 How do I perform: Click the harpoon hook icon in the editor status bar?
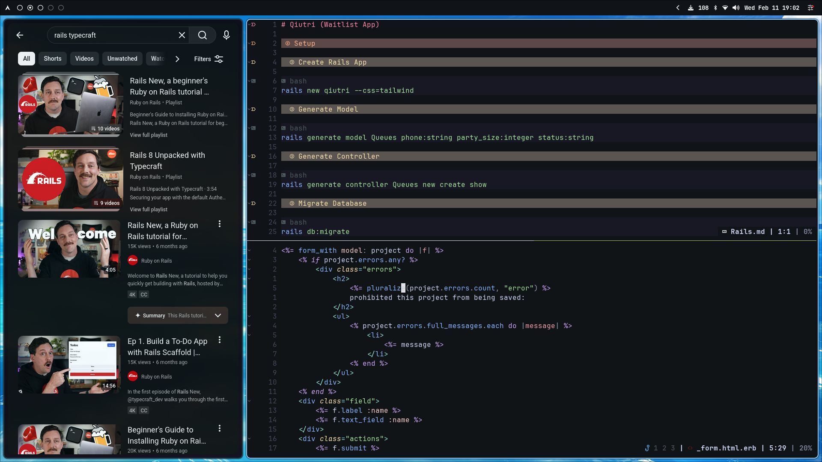(x=648, y=448)
